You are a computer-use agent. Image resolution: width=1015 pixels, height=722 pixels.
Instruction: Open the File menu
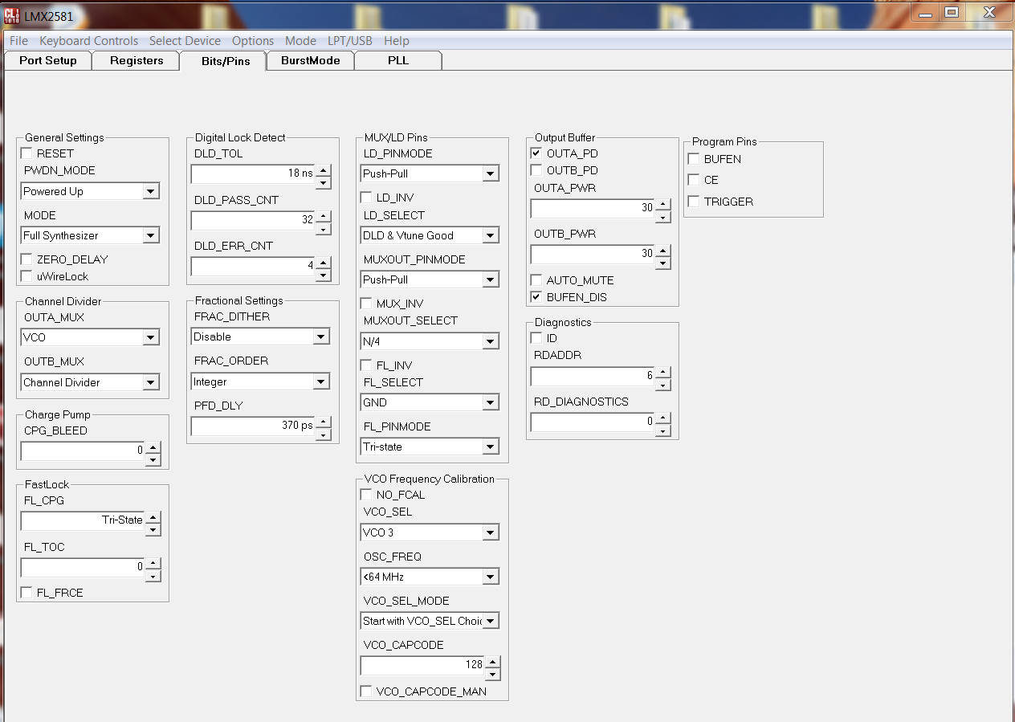(x=18, y=41)
